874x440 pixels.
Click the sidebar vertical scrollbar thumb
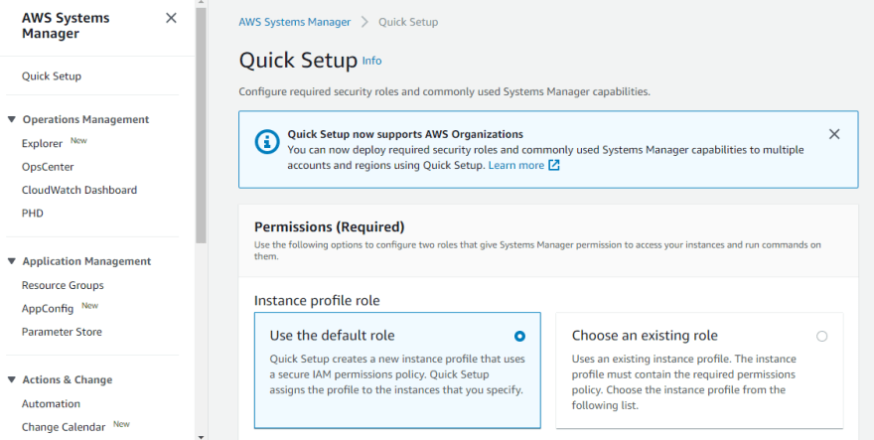pyautogui.click(x=202, y=125)
